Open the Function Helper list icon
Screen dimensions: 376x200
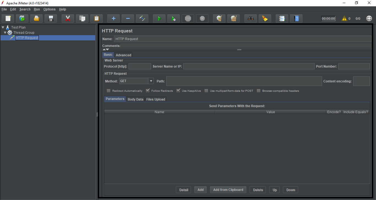[282, 19]
